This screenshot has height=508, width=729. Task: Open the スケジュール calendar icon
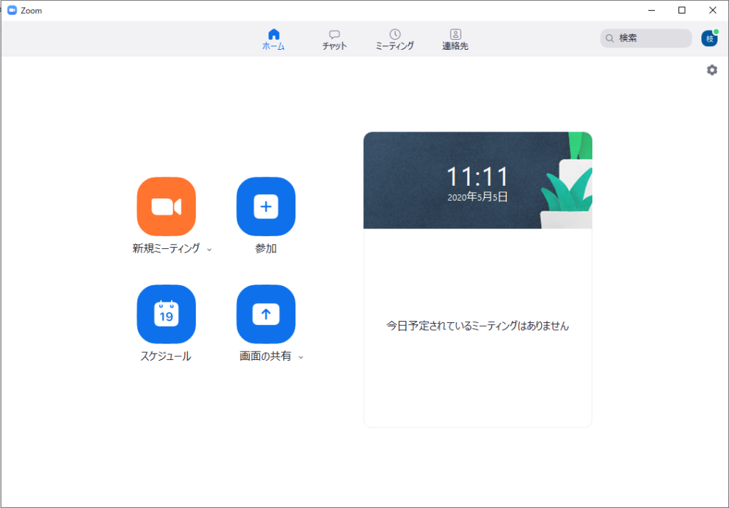click(166, 314)
